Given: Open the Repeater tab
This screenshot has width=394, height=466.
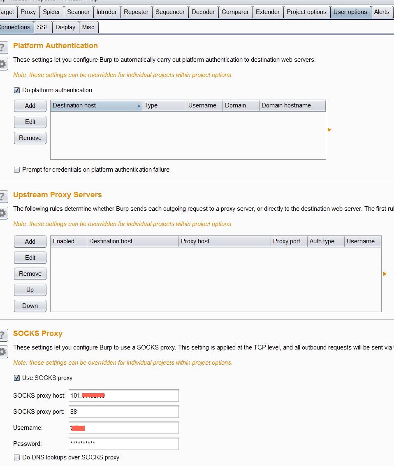Looking at the screenshot, I should (x=136, y=12).
